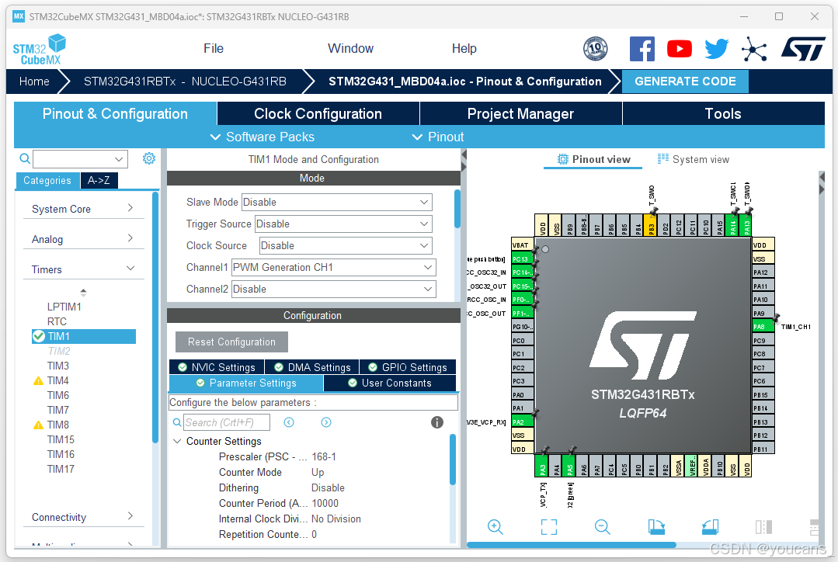Select LPTIM1 in timers list
Viewport: 838px width, 562px height.
pos(64,307)
